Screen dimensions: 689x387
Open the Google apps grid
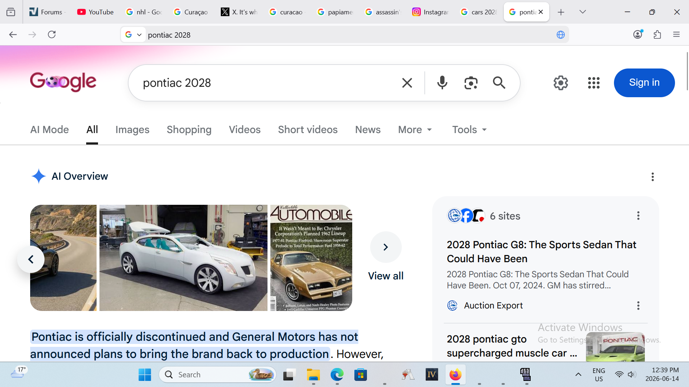(x=593, y=83)
